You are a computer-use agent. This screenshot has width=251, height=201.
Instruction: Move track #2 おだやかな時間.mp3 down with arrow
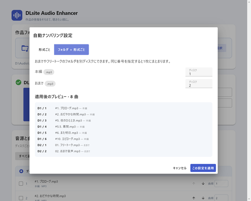coord(203,198)
